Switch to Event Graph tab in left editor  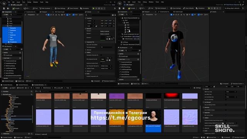pos(61,12)
